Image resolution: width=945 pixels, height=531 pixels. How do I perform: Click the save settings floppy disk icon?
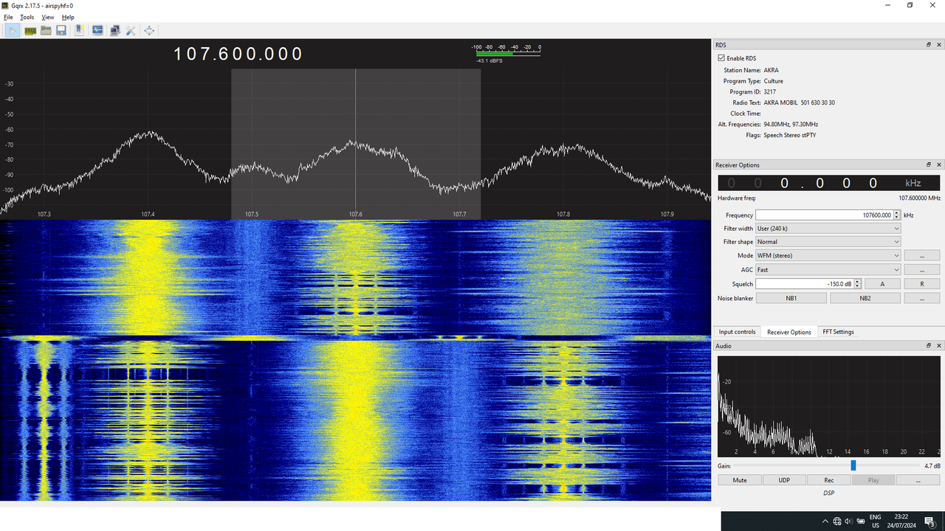[x=61, y=30]
